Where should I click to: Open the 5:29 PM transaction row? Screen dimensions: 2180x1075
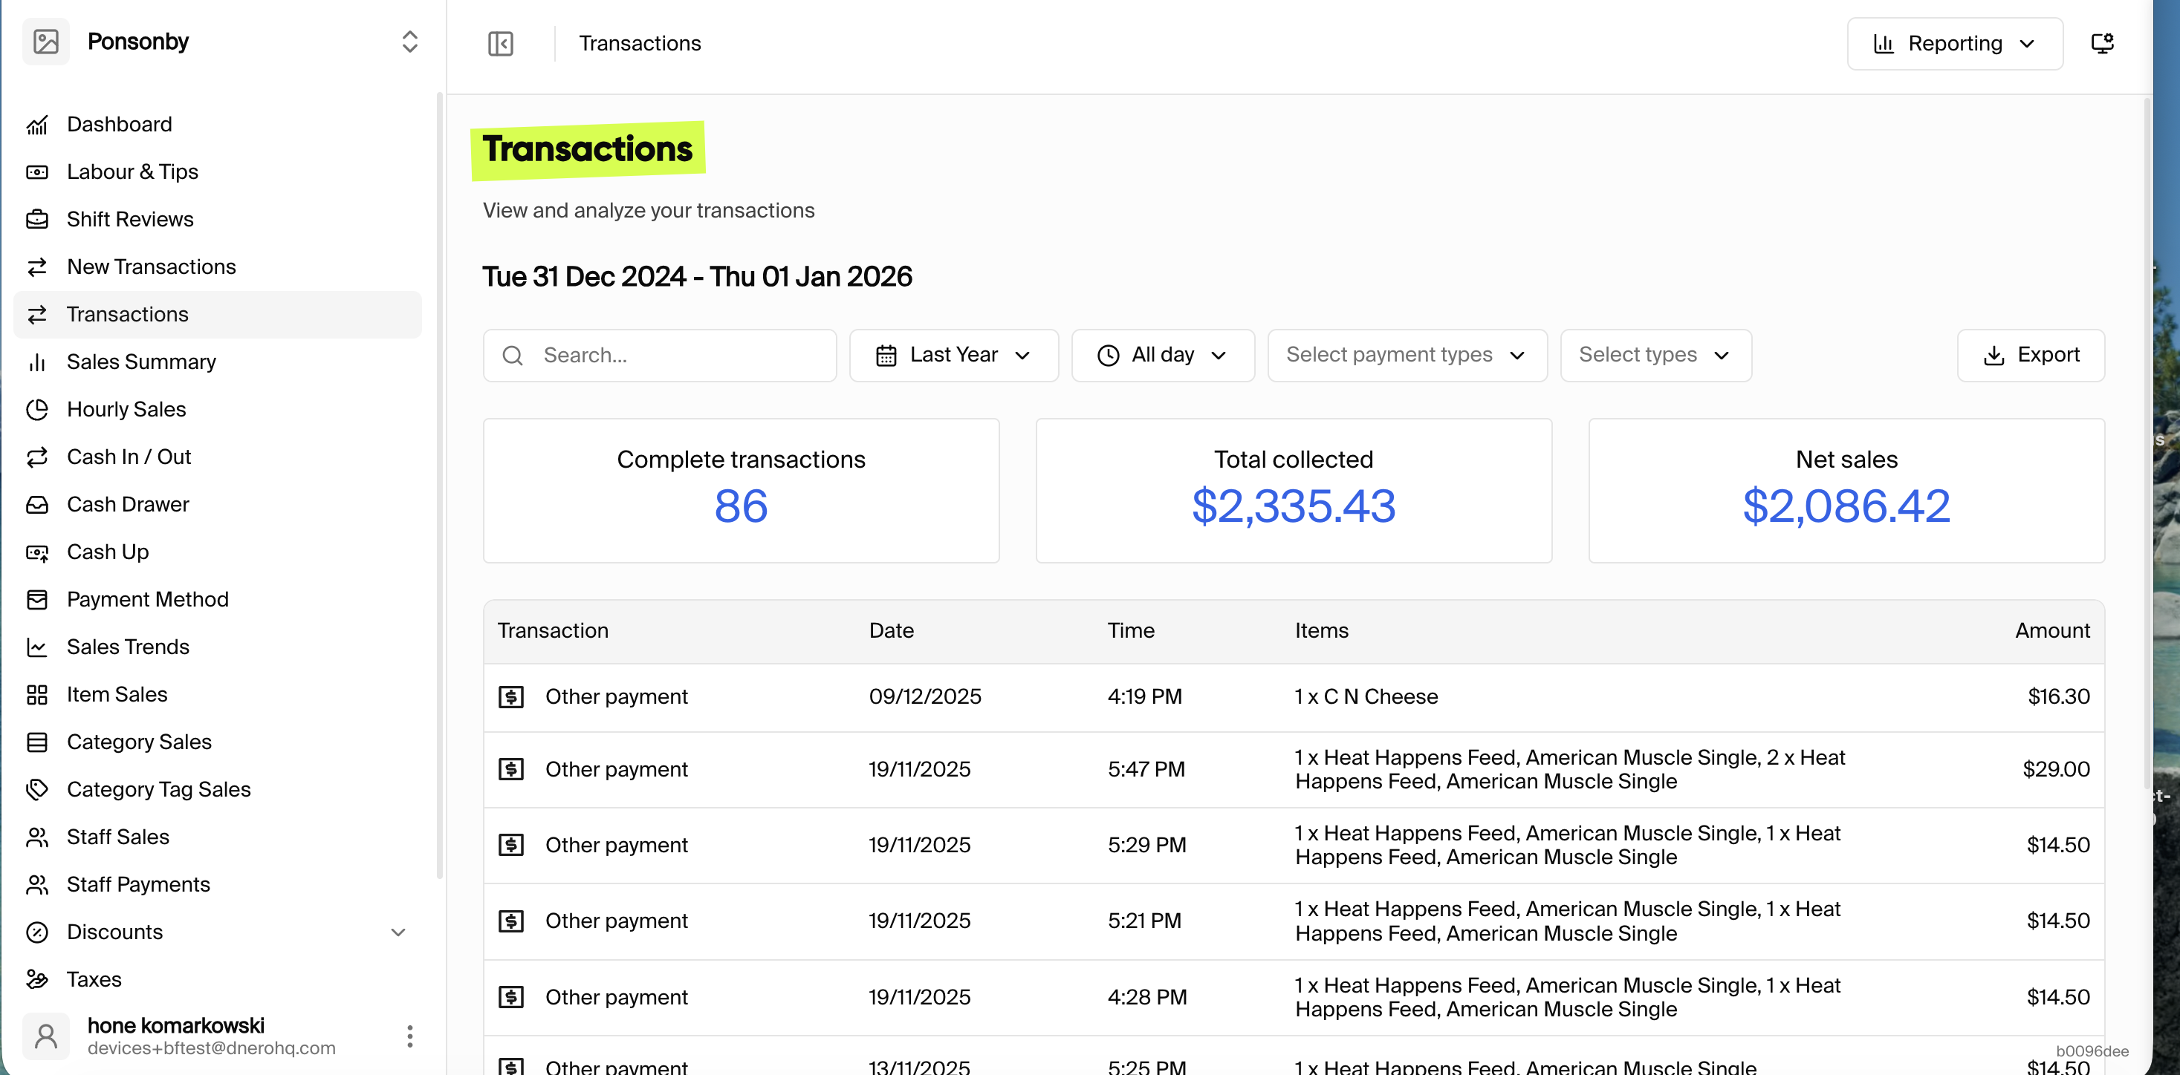click(1293, 846)
